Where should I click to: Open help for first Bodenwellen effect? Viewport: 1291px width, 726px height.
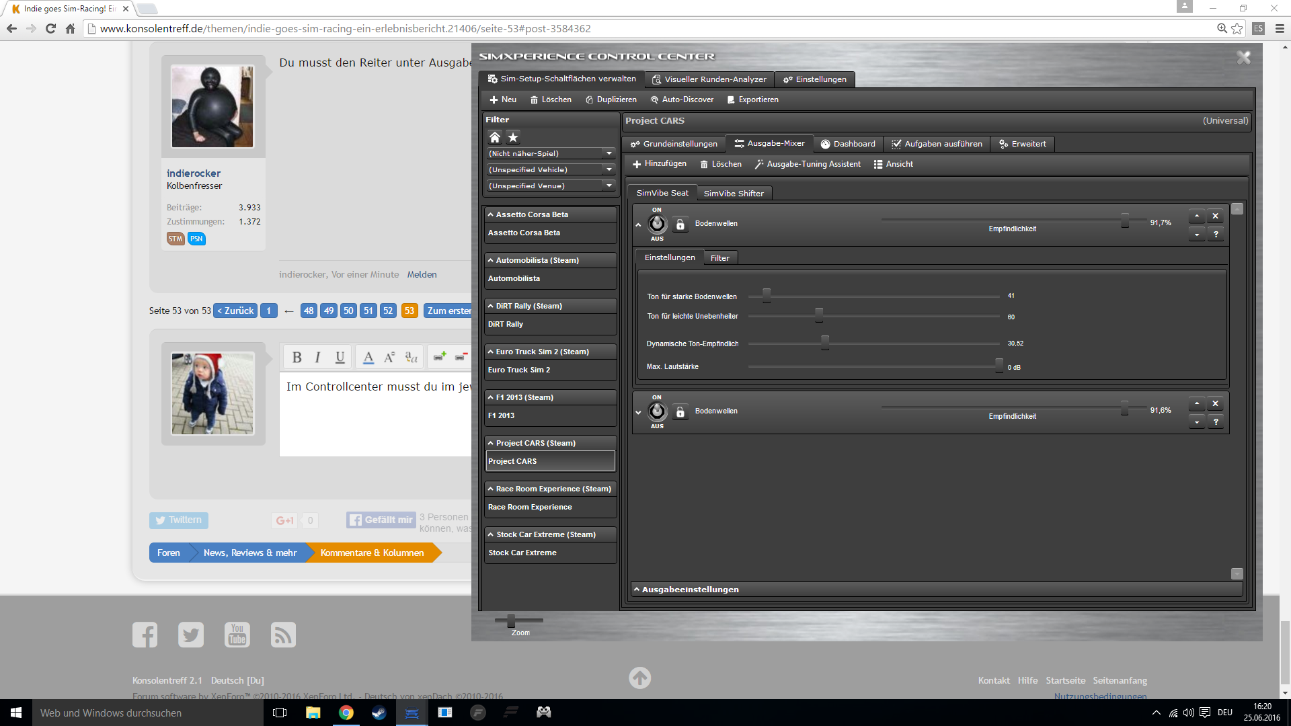1215,234
